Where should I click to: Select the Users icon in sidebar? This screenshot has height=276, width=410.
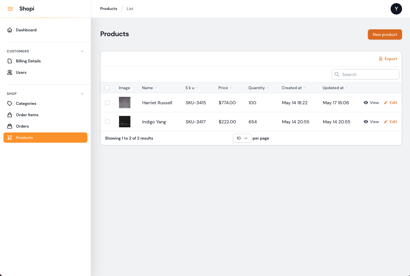10,72
